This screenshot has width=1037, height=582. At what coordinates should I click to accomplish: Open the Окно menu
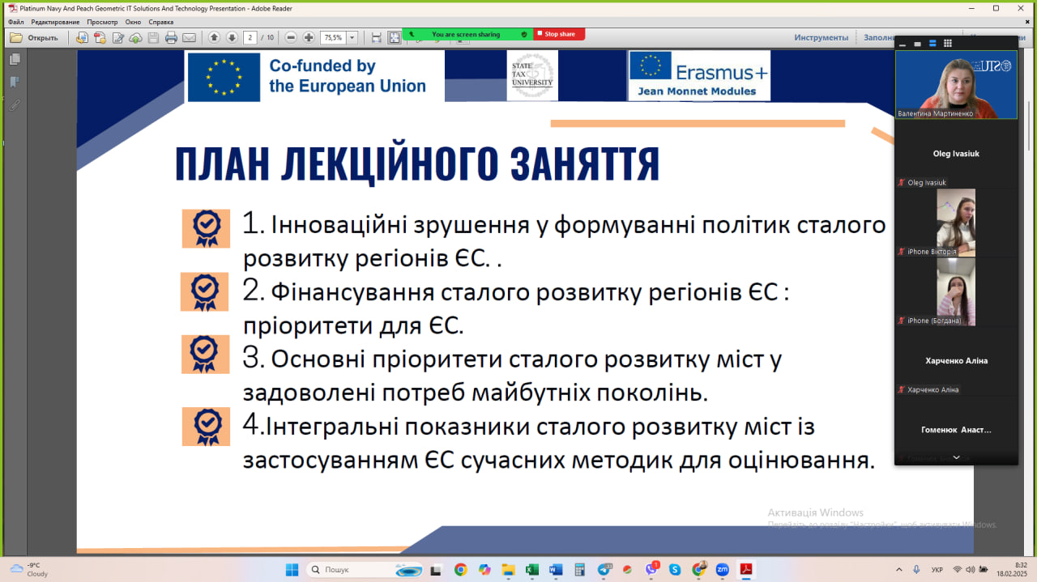tap(133, 22)
